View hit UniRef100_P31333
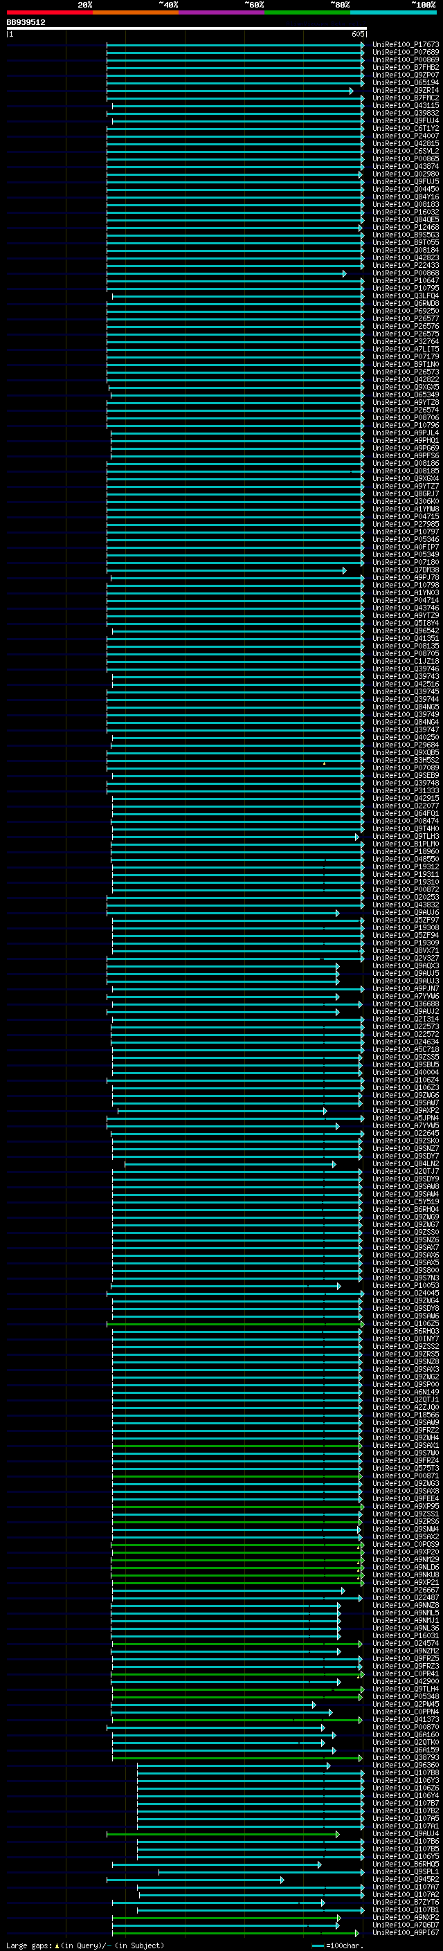Image resolution: width=443 pixels, height=1951 pixels. click(x=405, y=790)
